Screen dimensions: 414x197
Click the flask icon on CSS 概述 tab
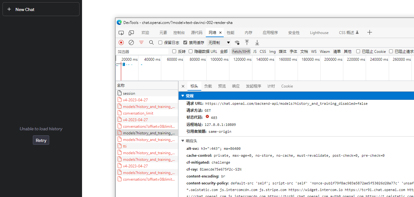pyautogui.click(x=357, y=32)
